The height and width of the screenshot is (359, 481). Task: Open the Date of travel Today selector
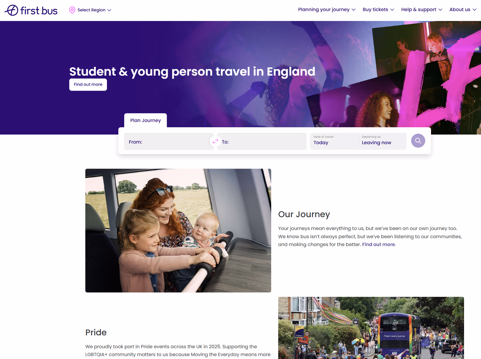(x=334, y=141)
